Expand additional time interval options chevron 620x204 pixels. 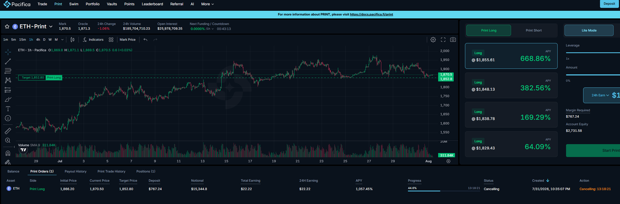[x=62, y=39]
